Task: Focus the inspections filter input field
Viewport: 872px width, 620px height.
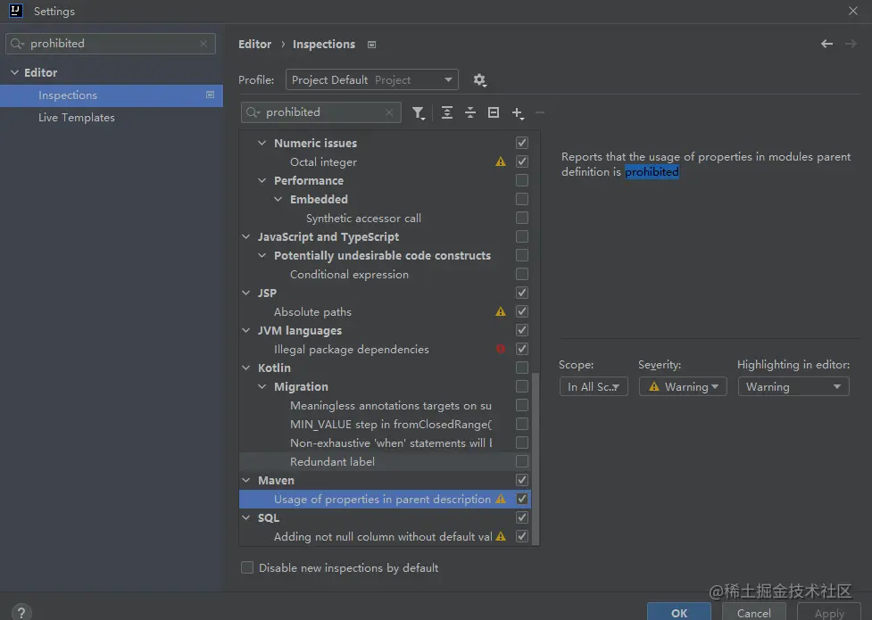Action: coord(321,112)
